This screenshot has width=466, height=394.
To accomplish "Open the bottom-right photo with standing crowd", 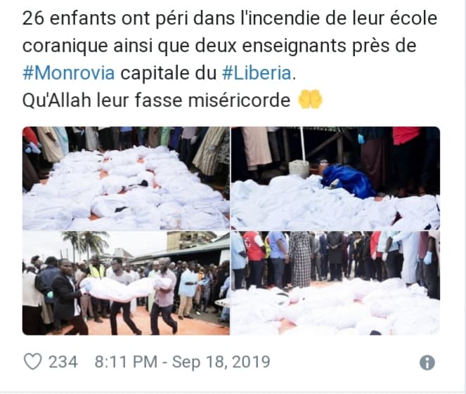I will tap(335, 283).
